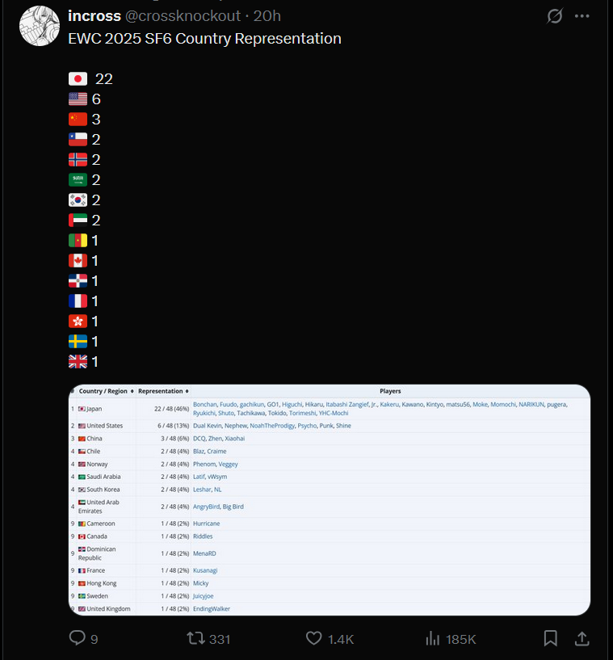Screen dimensions: 613x660
Task: Click the United States flag emoji line
Action: [78, 99]
